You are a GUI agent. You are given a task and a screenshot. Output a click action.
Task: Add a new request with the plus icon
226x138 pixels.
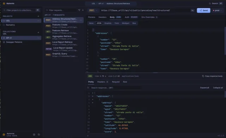pyautogui.click(x=83, y=10)
